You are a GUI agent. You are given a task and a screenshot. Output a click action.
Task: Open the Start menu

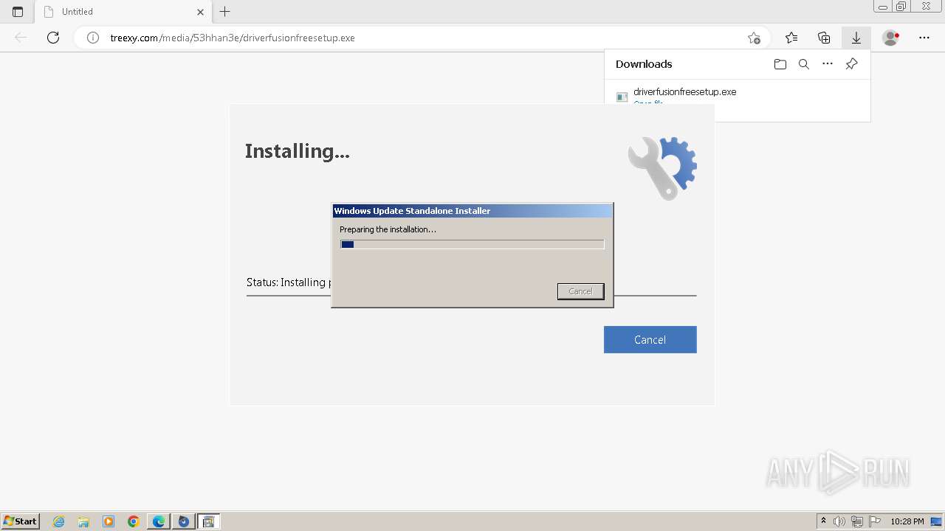[20, 521]
